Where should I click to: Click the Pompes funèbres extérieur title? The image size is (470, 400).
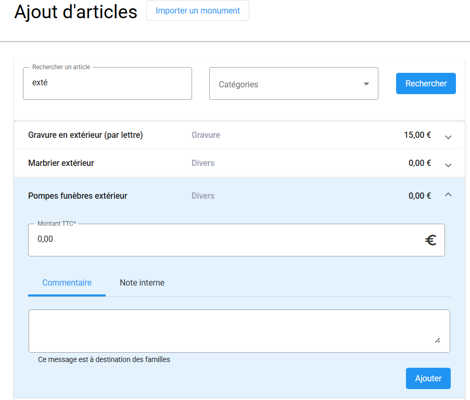78,196
